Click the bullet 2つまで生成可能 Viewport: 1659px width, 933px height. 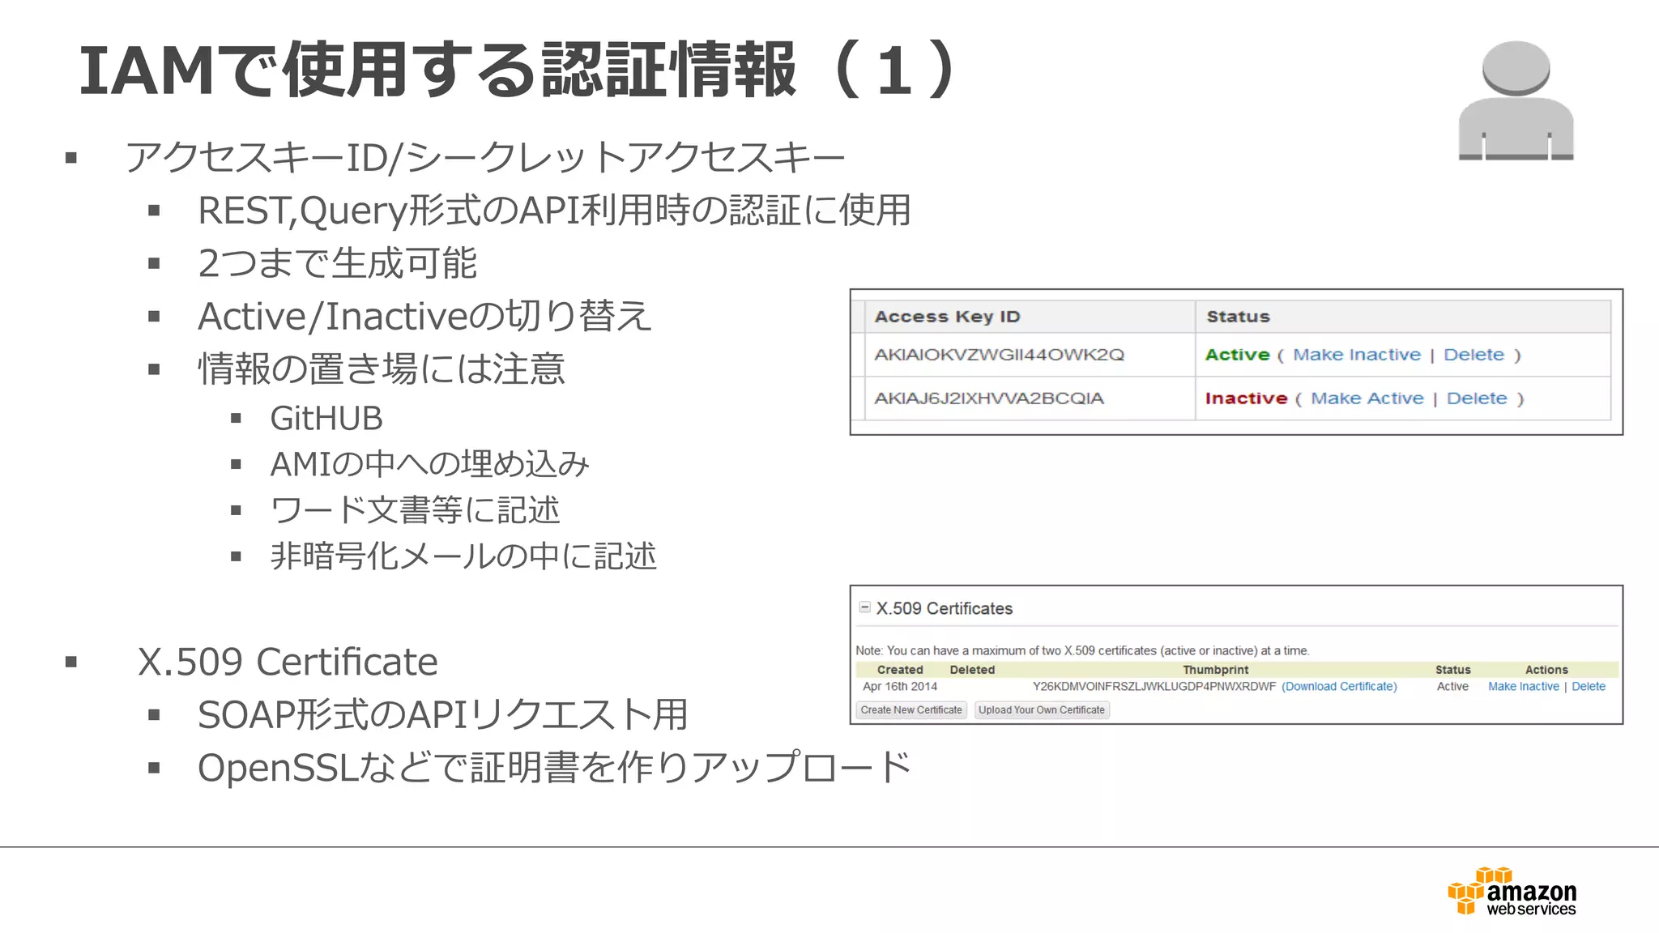coord(338,263)
